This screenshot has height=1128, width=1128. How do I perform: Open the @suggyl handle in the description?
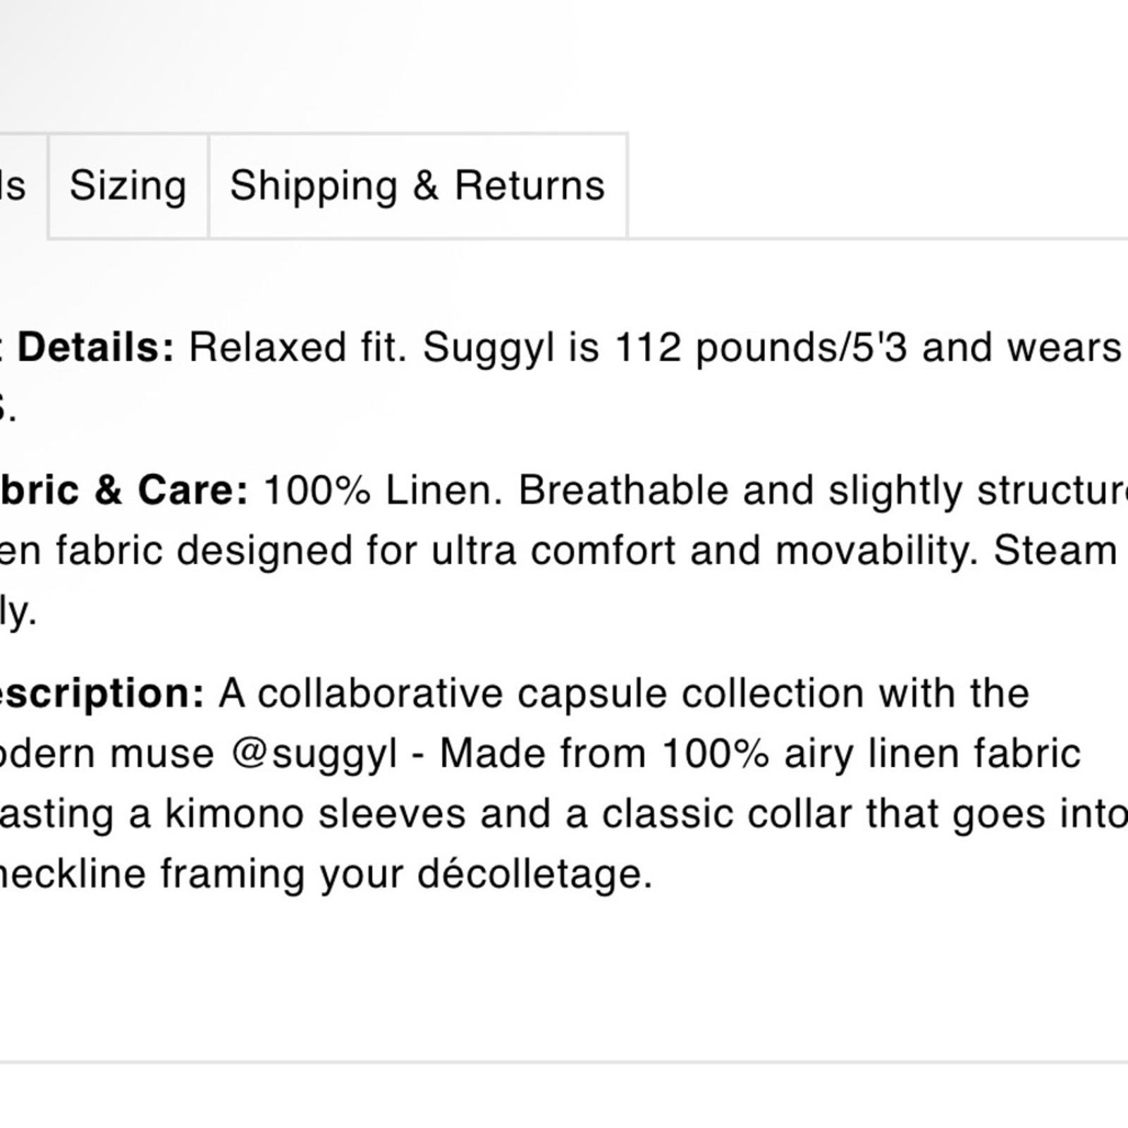coord(314,754)
